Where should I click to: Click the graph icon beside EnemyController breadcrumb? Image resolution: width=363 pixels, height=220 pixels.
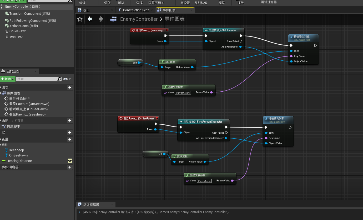point(113,19)
